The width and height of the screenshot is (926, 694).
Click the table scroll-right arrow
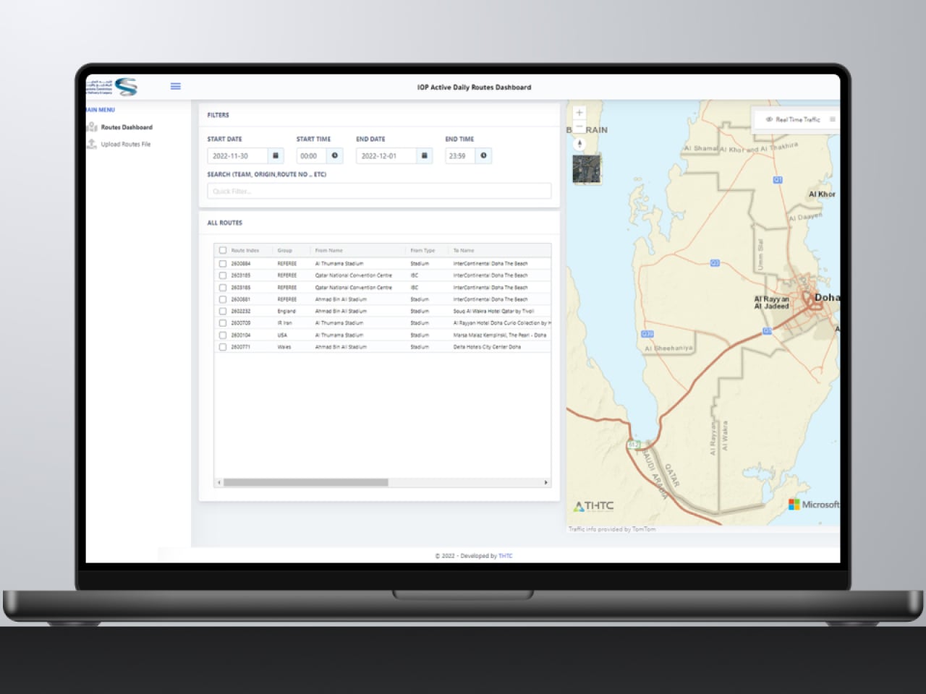pyautogui.click(x=546, y=482)
